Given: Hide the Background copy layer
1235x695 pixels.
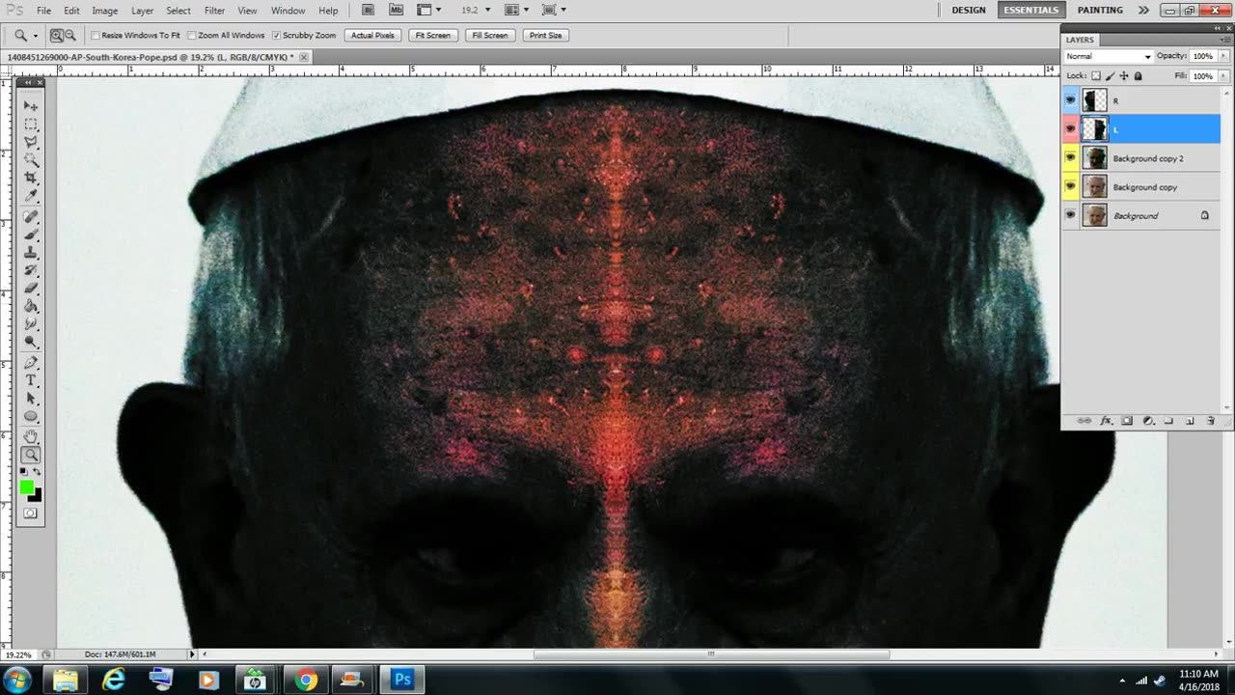Looking at the screenshot, I should point(1070,187).
